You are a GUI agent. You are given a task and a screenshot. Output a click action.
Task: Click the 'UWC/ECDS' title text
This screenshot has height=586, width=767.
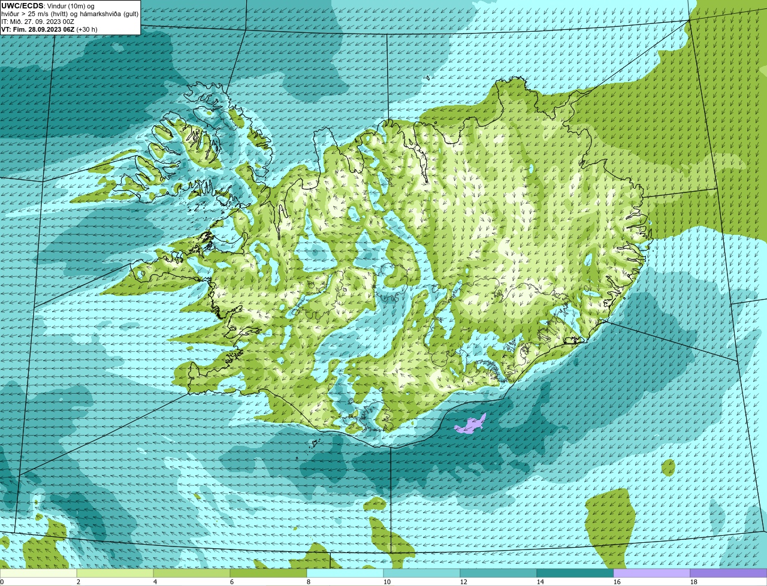tap(22, 6)
